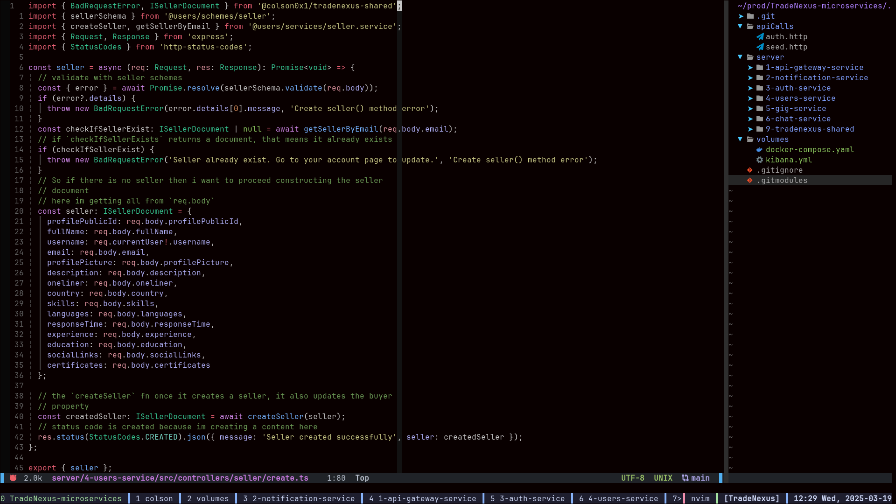The image size is (896, 504).
Task: Click the git branch icon in statusline
Action: tap(685, 478)
